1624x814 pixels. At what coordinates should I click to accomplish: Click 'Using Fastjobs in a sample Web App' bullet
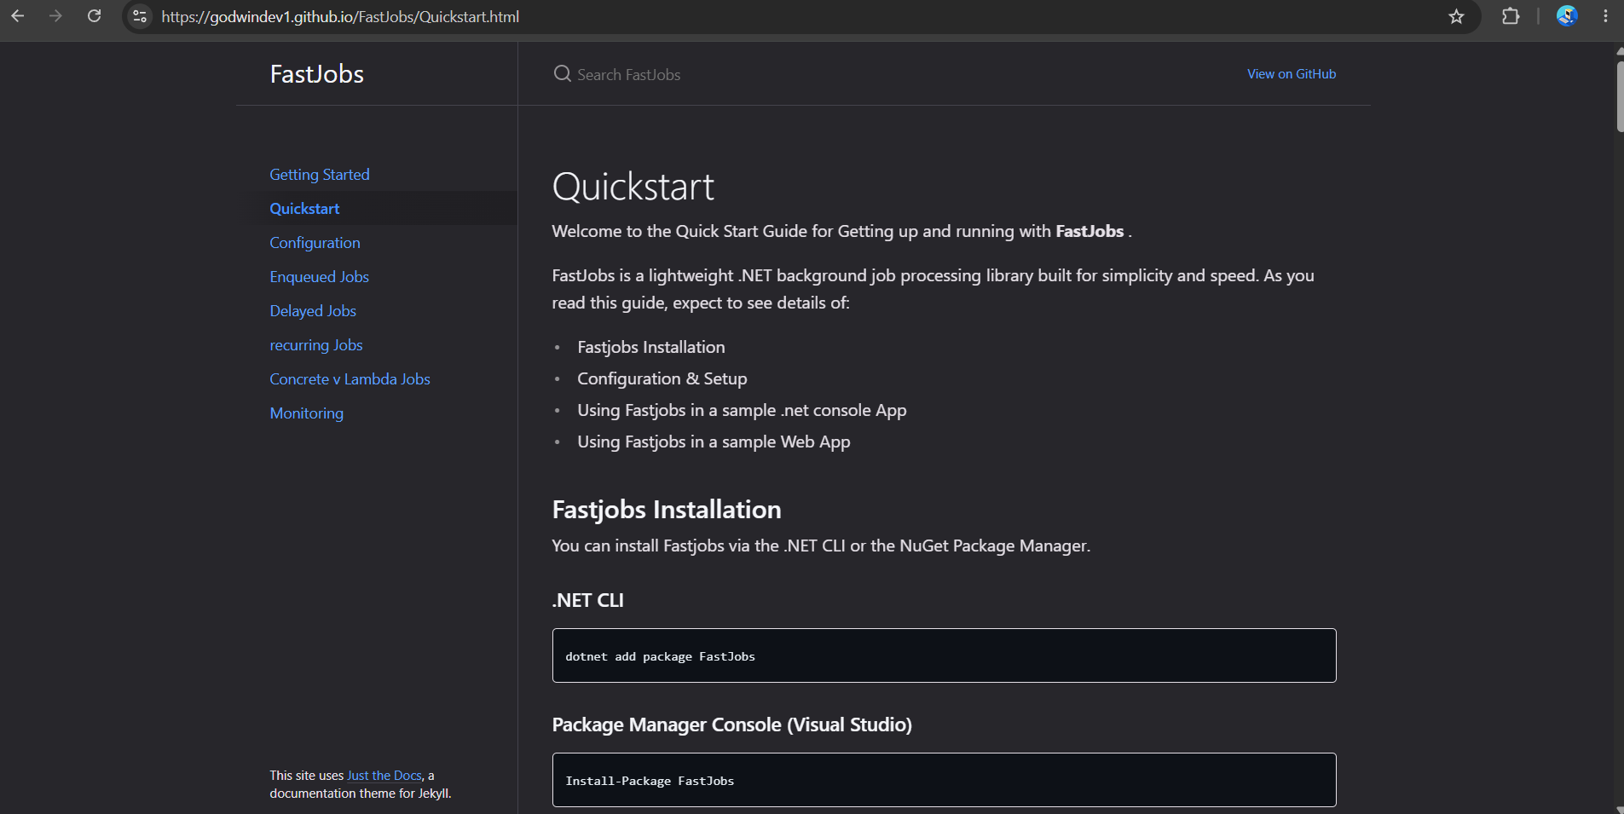pos(714,442)
